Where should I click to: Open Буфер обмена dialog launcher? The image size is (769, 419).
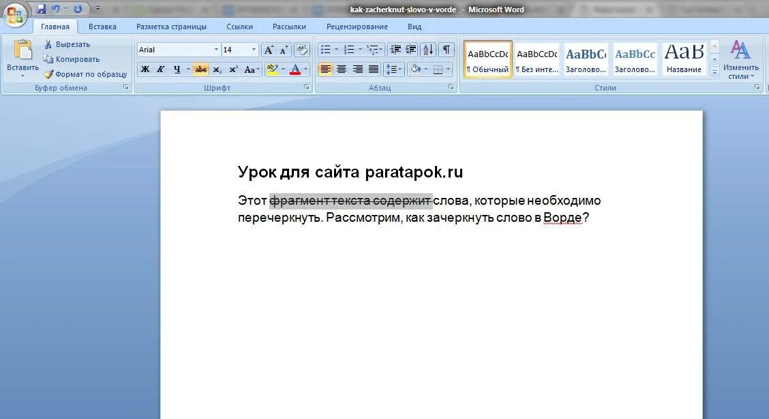126,87
